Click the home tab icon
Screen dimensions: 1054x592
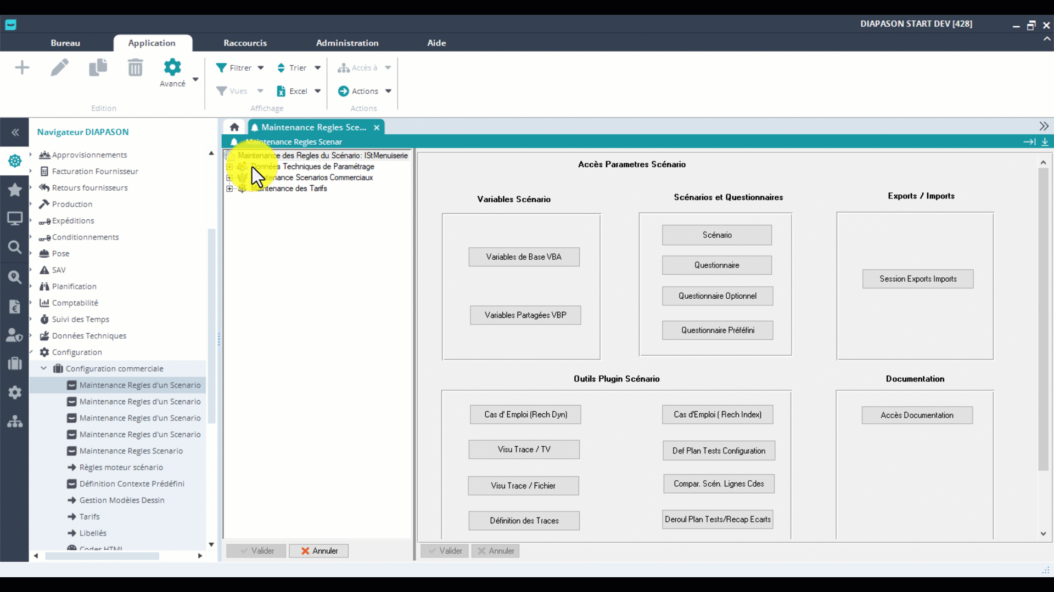[x=234, y=127]
